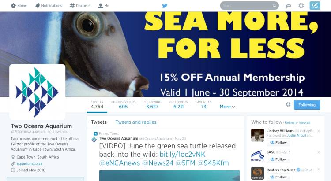
Task: Follow the SASC account
Action: tap(279, 159)
